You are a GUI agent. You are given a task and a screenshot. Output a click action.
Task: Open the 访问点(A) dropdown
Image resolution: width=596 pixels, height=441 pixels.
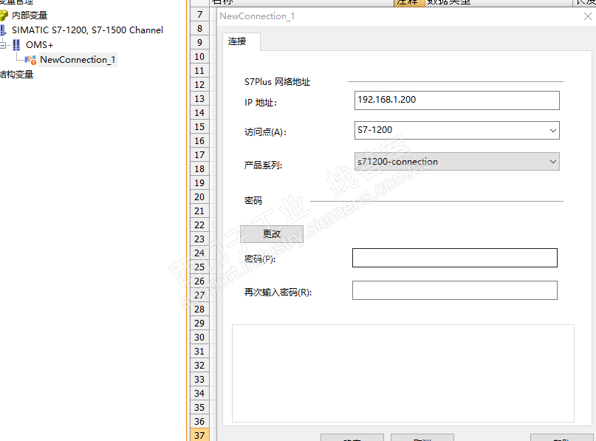pos(552,131)
